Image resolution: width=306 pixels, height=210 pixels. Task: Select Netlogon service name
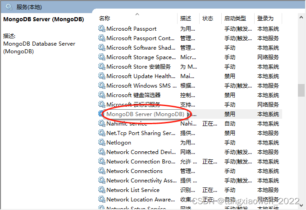(x=119, y=143)
